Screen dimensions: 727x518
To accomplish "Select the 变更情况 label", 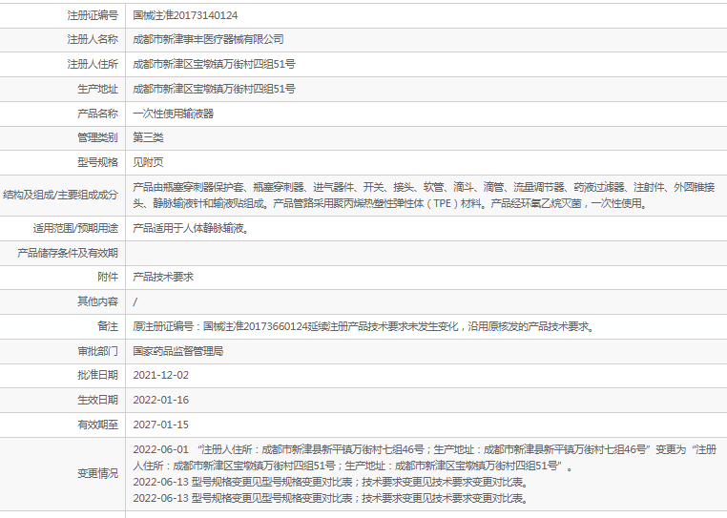I will pyautogui.click(x=98, y=473).
